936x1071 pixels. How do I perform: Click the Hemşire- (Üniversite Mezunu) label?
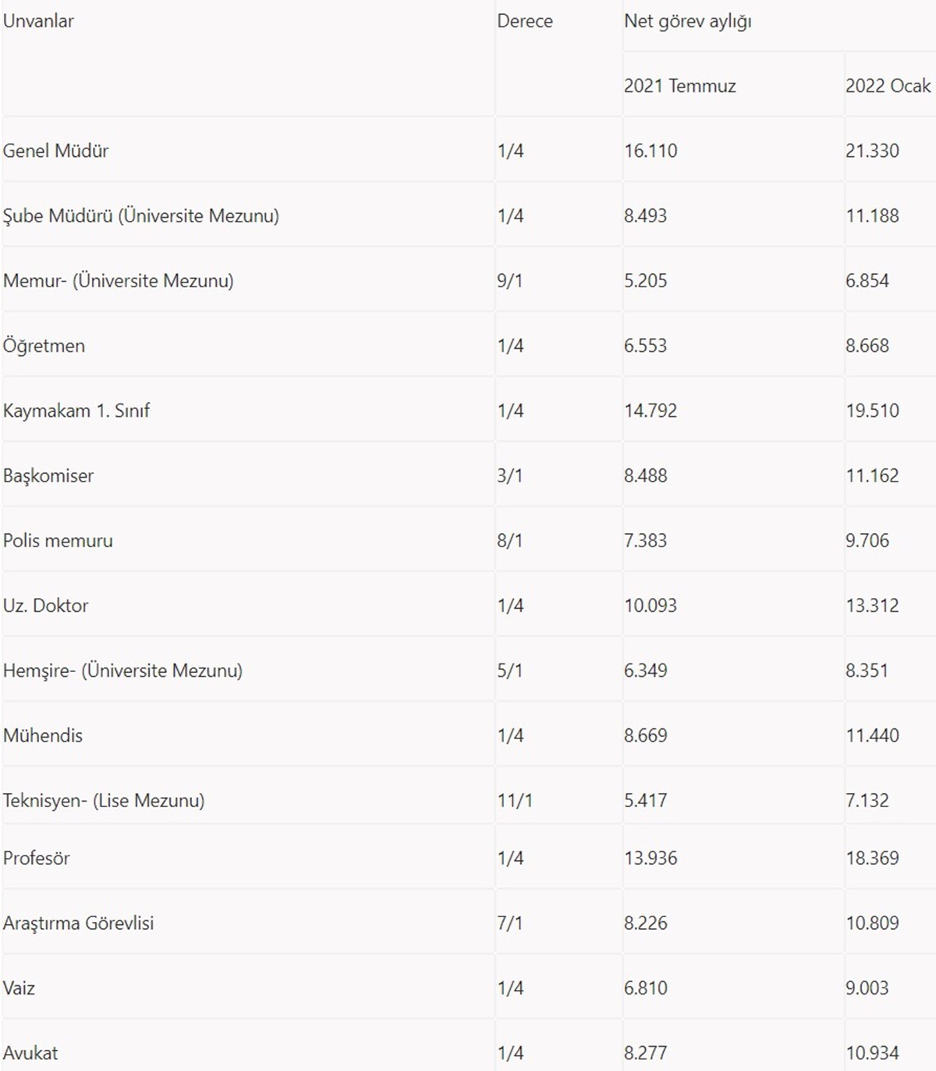pyautogui.click(x=122, y=671)
